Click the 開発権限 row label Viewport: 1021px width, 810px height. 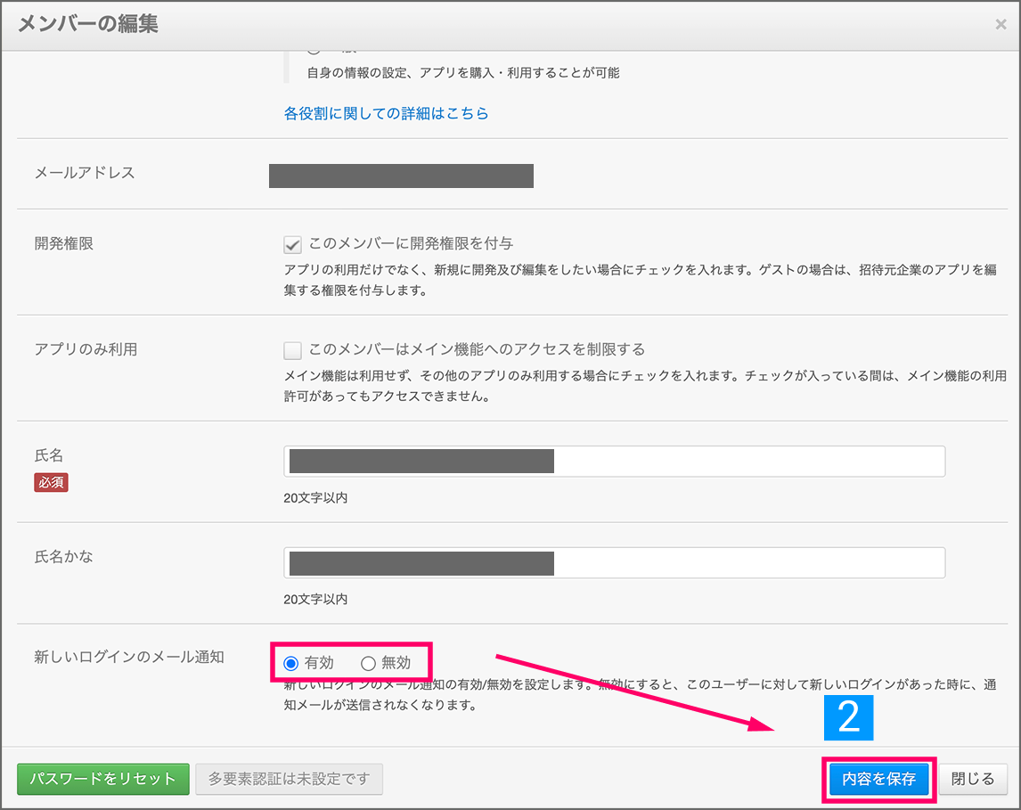tap(64, 244)
